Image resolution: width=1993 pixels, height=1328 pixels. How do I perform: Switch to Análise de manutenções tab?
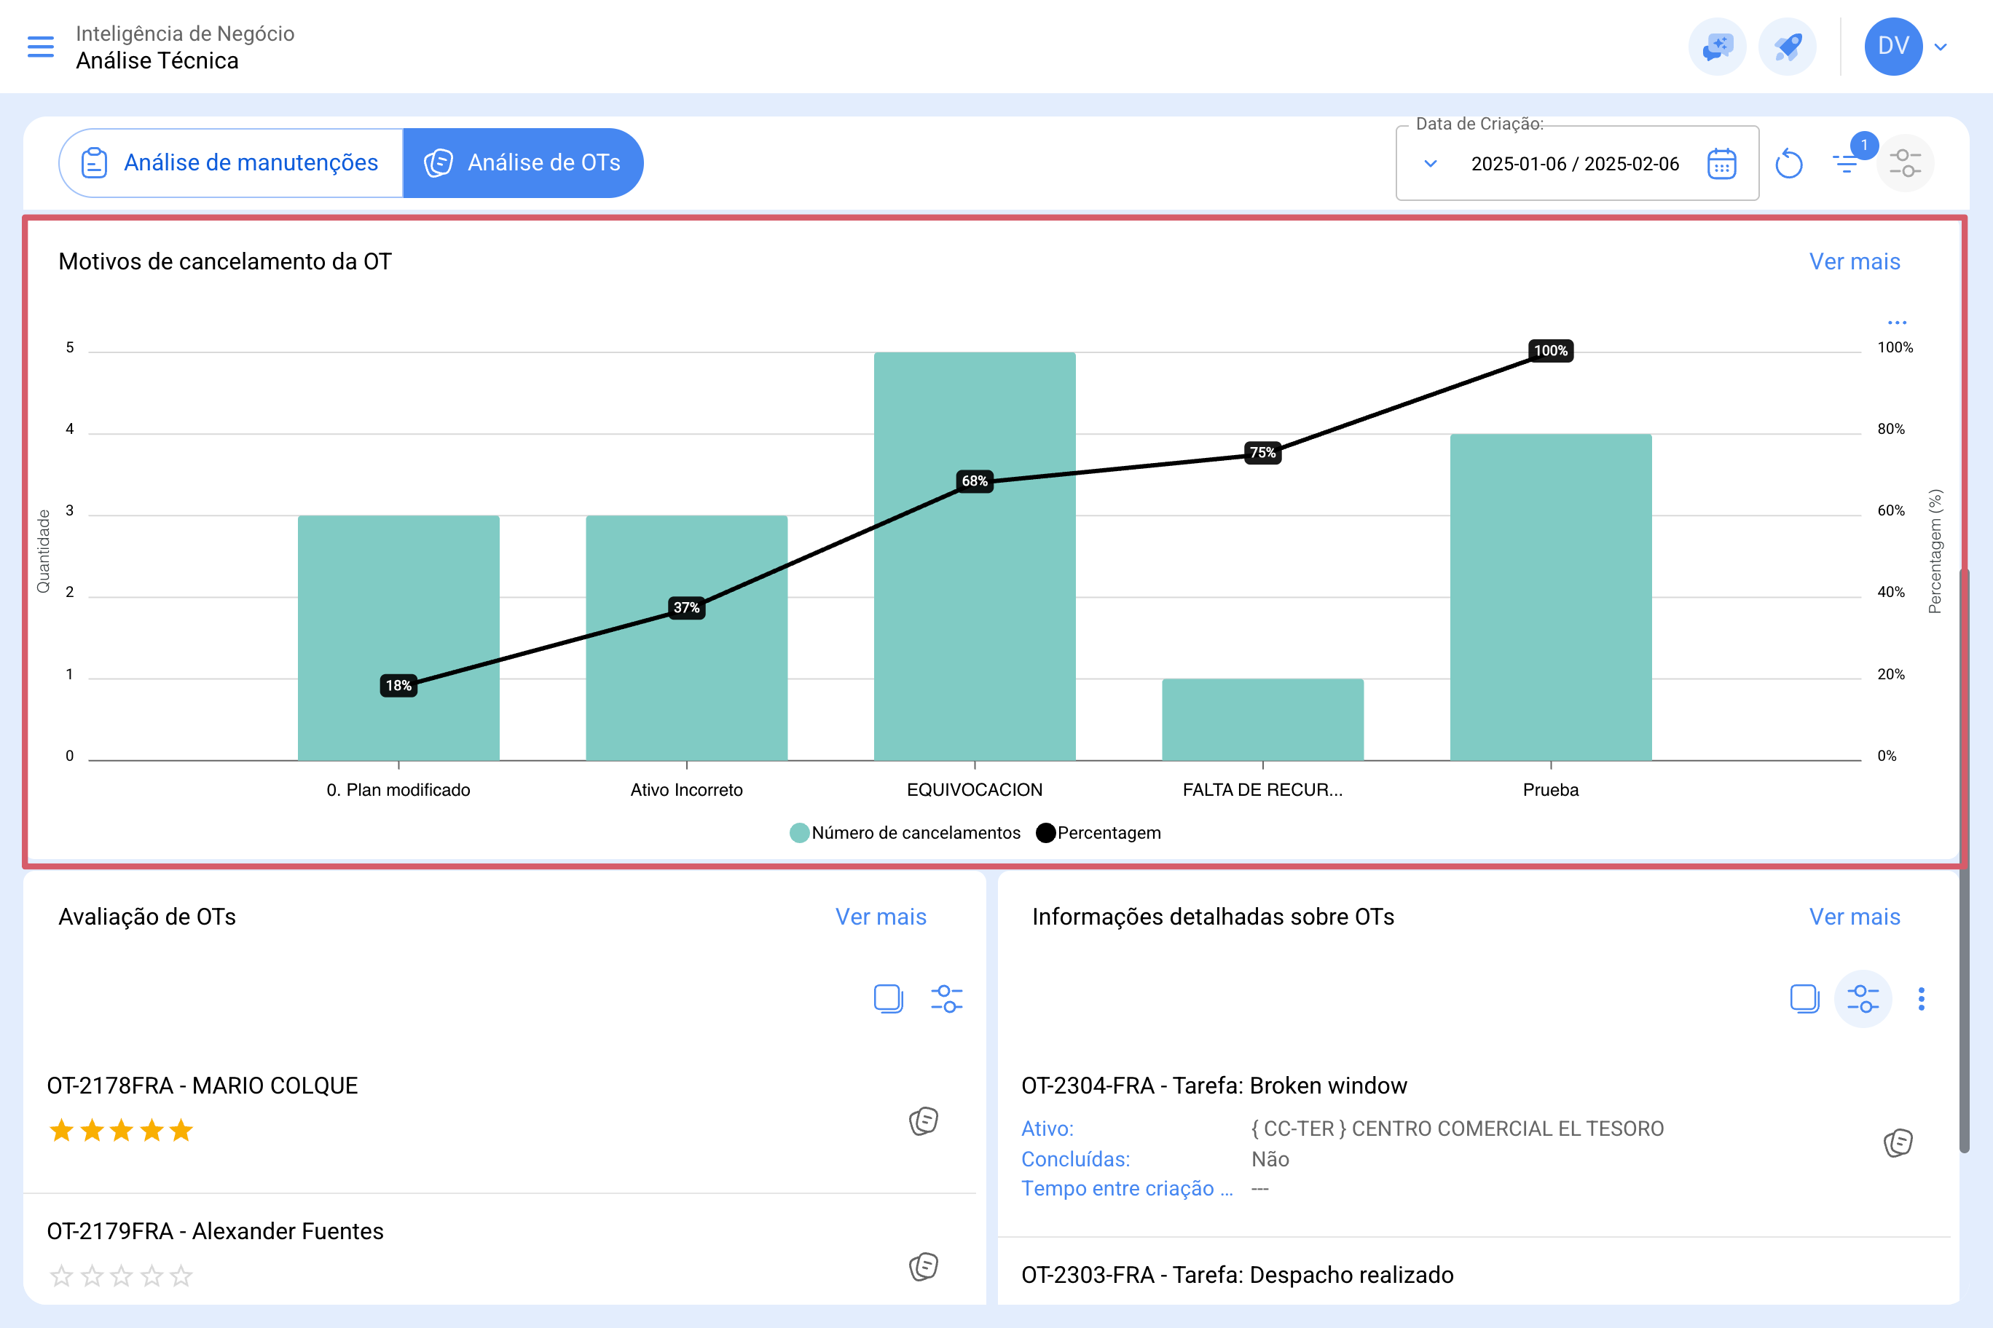tap(232, 162)
